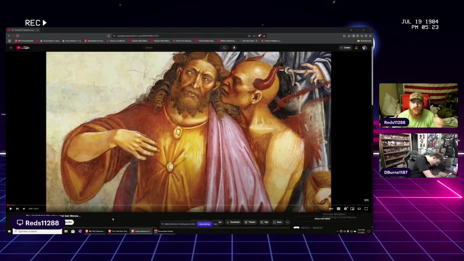Open the YouTube hamburger guide menu
Viewport: 464px width, 261px height.
pos(11,48)
